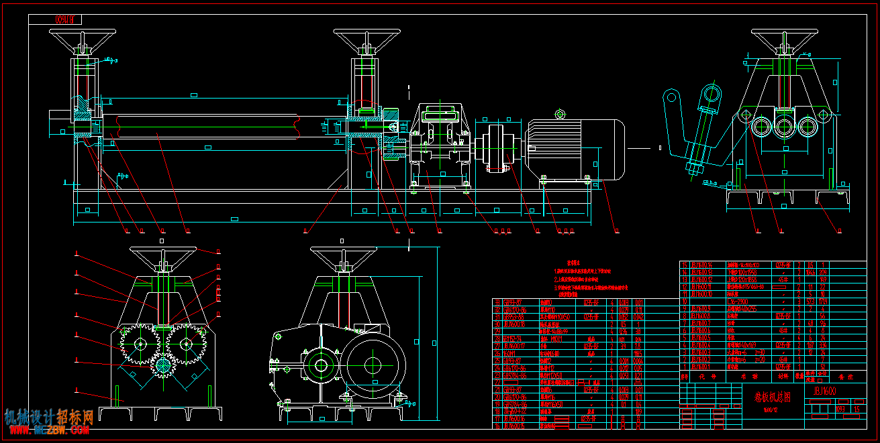The height and width of the screenshot is (443, 880).
Task: Select the JBJ1600 drawing number in title block
Action: pyautogui.click(x=825, y=391)
